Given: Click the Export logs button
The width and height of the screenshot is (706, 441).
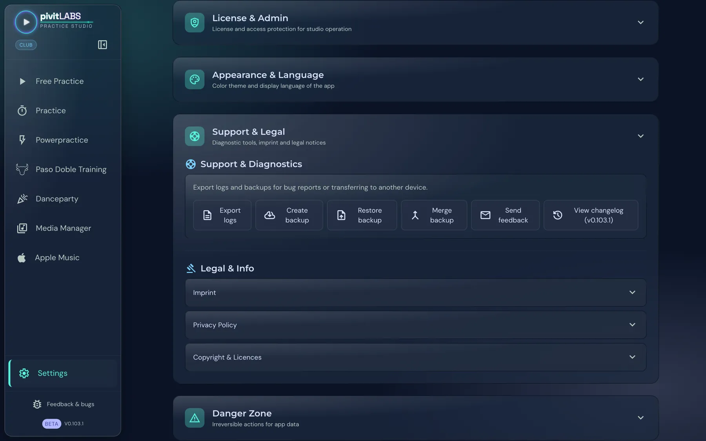Looking at the screenshot, I should pos(222,215).
